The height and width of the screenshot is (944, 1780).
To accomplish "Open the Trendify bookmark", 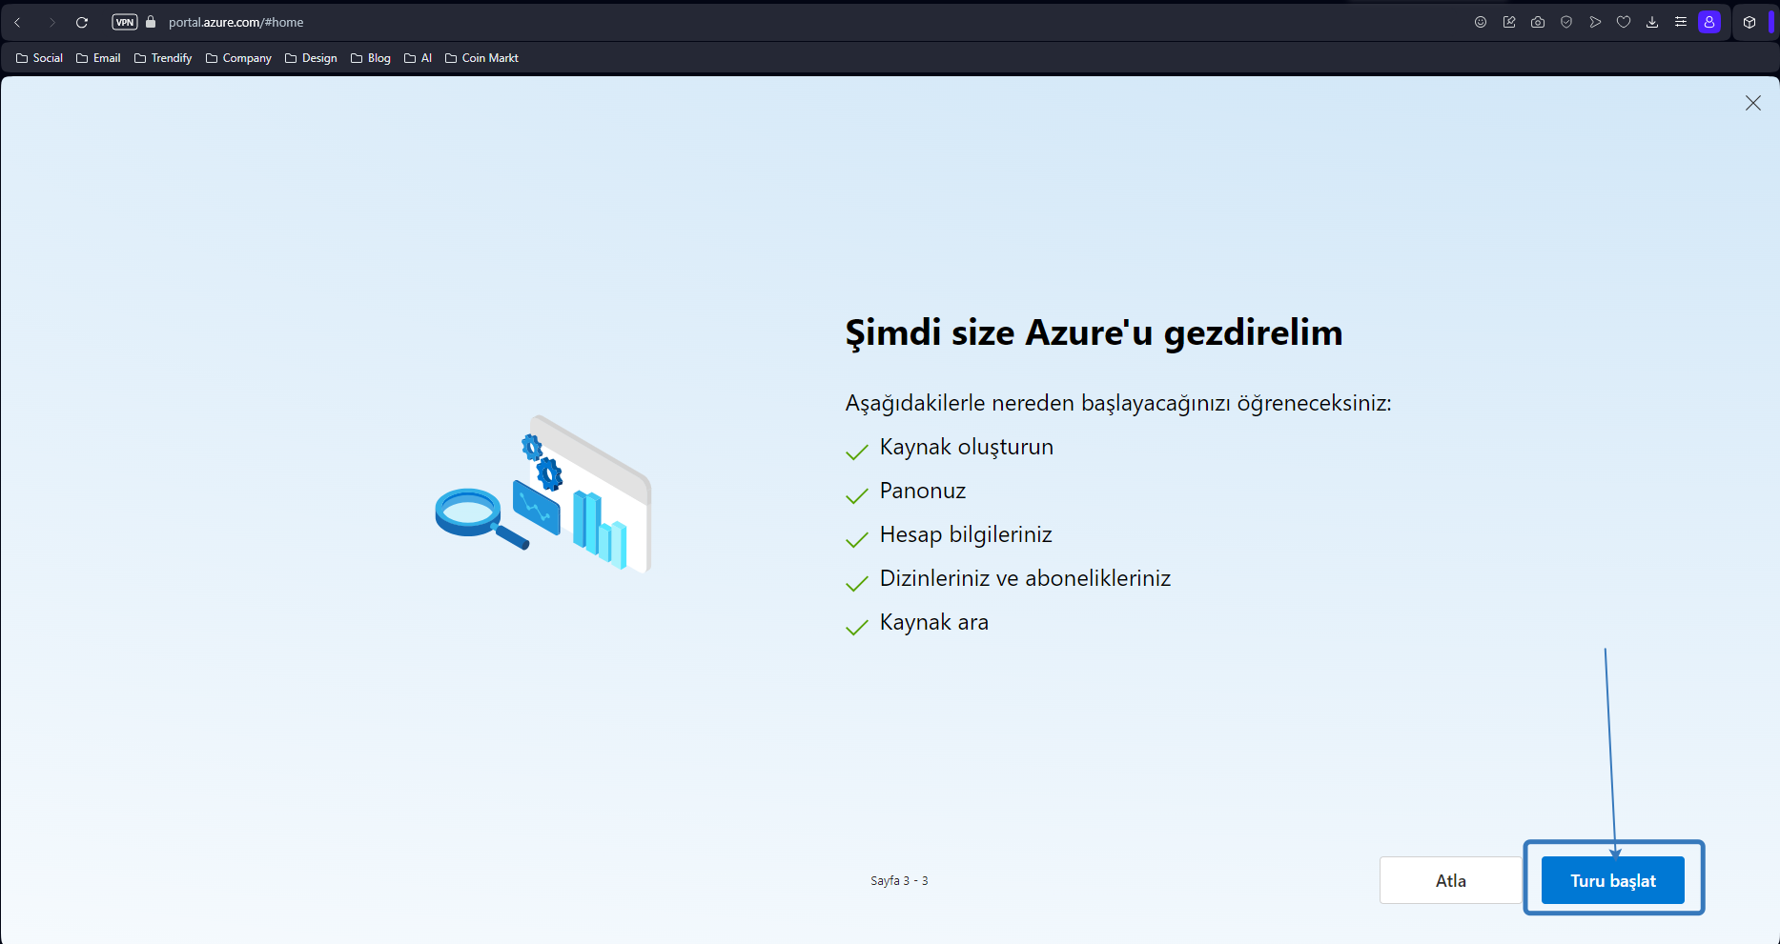I will [x=162, y=57].
